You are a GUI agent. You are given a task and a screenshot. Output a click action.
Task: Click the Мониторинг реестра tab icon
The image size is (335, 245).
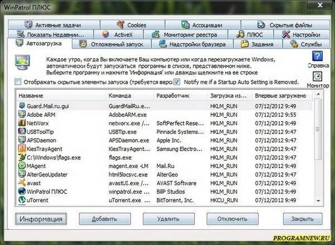tap(156, 34)
